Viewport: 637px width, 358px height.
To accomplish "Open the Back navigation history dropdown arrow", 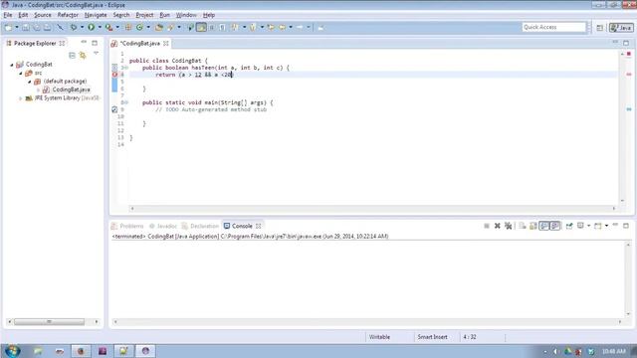I will click(x=291, y=27).
